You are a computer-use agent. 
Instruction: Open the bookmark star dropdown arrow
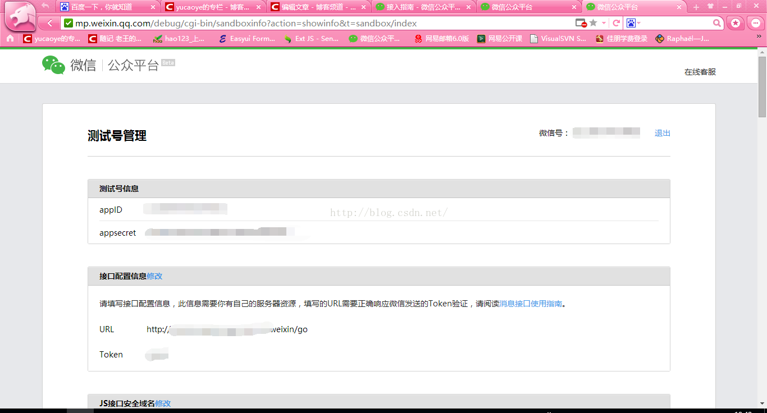click(x=604, y=23)
